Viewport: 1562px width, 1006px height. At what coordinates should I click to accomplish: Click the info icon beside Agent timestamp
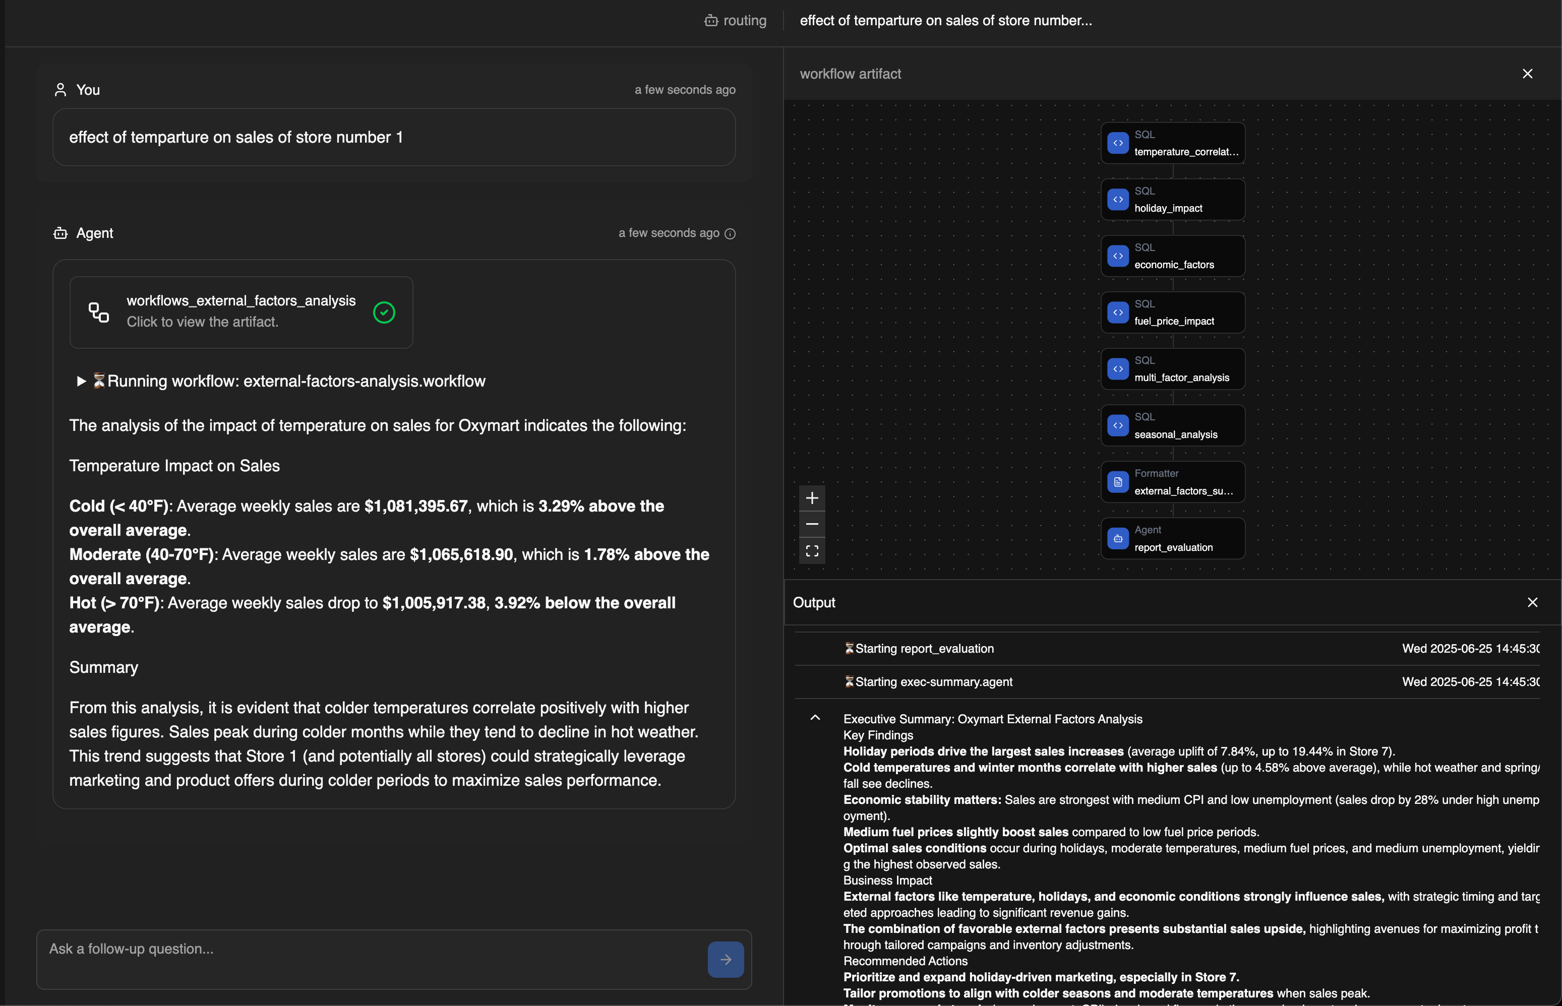coord(731,234)
